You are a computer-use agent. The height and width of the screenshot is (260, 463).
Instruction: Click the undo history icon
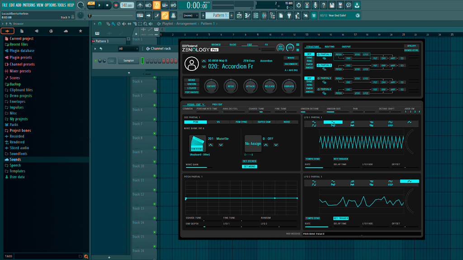pyautogui.click(x=298, y=5)
